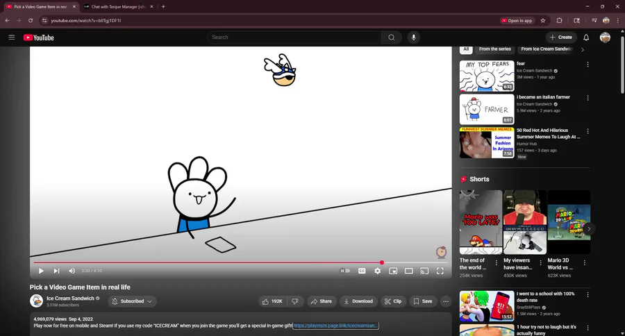
Task: Focus the YouTube search field
Action: coord(294,37)
